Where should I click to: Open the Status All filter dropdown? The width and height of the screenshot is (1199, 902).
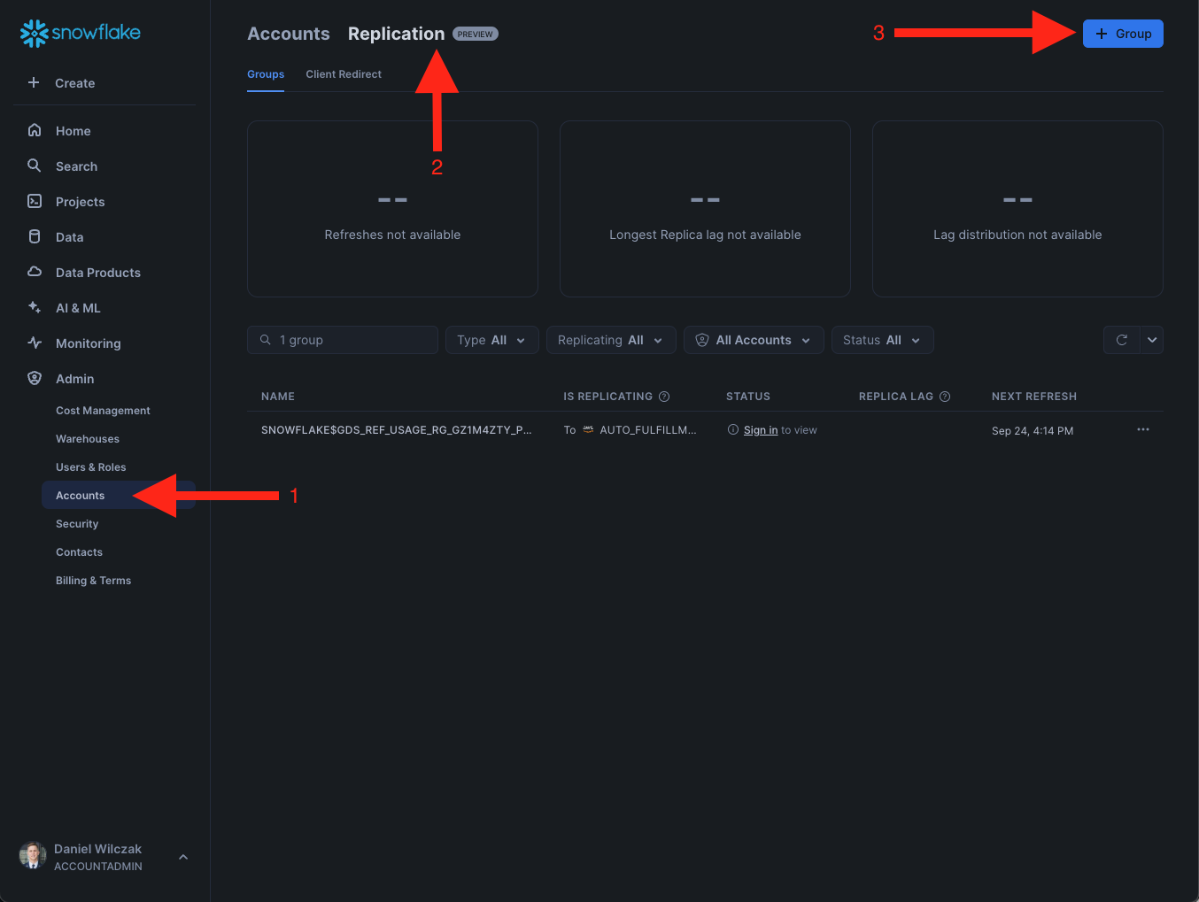tap(882, 340)
